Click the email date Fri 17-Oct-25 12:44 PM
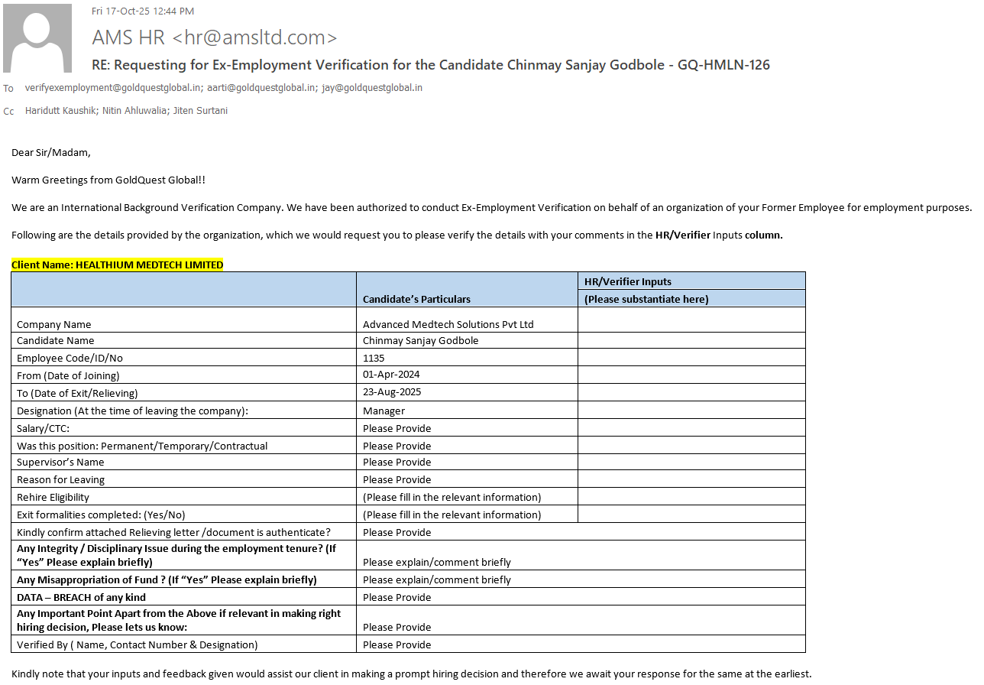Viewport: 984px width, 685px height. point(143,11)
